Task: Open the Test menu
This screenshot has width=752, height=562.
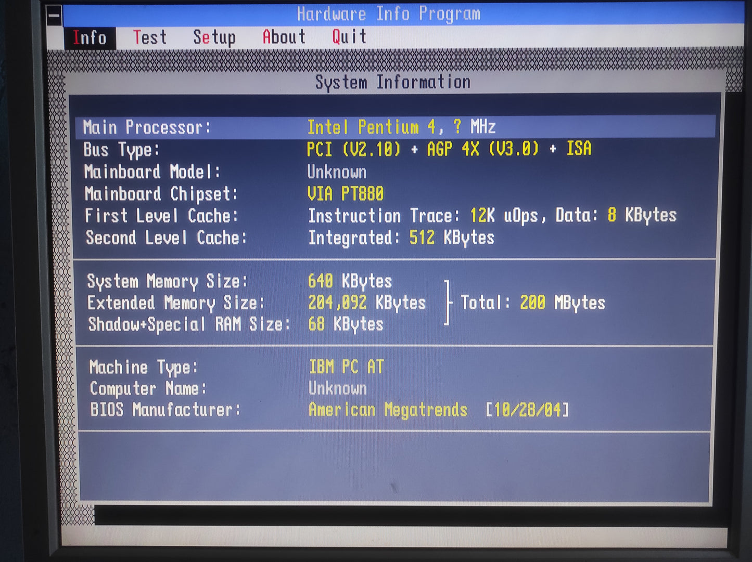Action: click(x=150, y=37)
